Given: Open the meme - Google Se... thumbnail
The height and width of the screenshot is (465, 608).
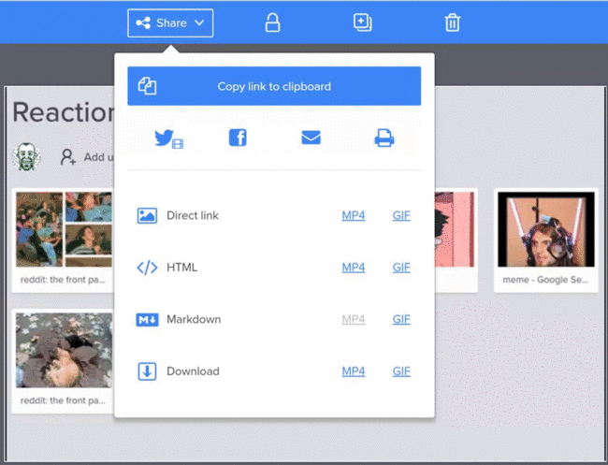Looking at the screenshot, I should 546,229.
